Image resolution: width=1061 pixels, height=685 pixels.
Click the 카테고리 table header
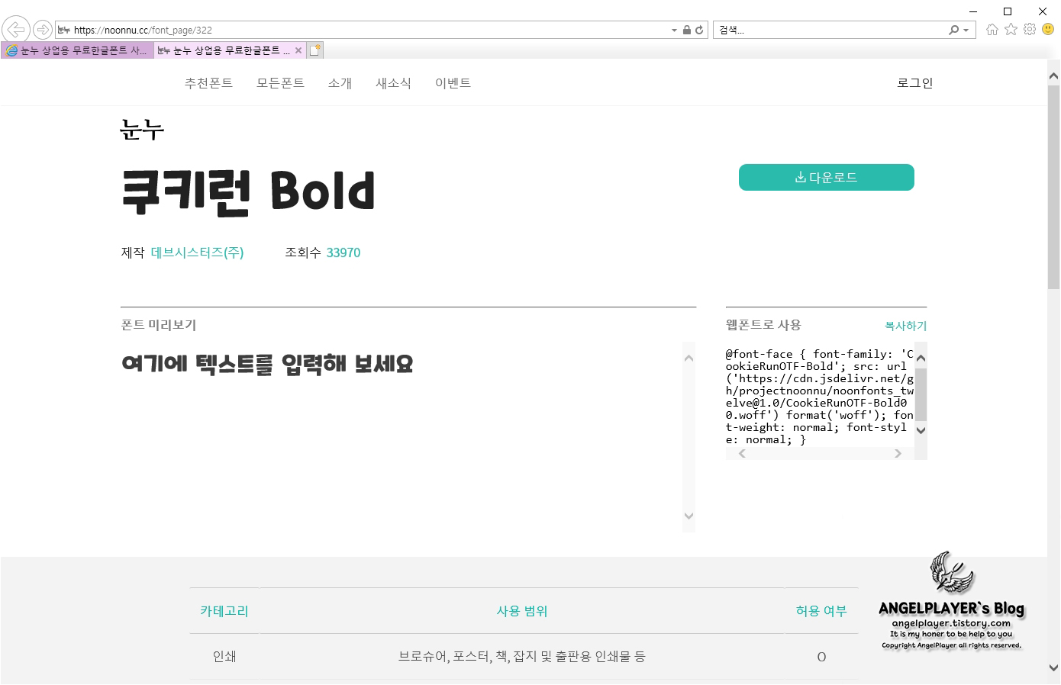(x=224, y=610)
